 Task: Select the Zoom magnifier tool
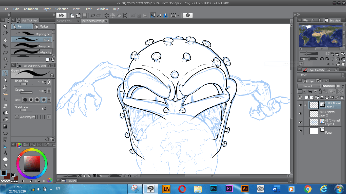pos(5,27)
